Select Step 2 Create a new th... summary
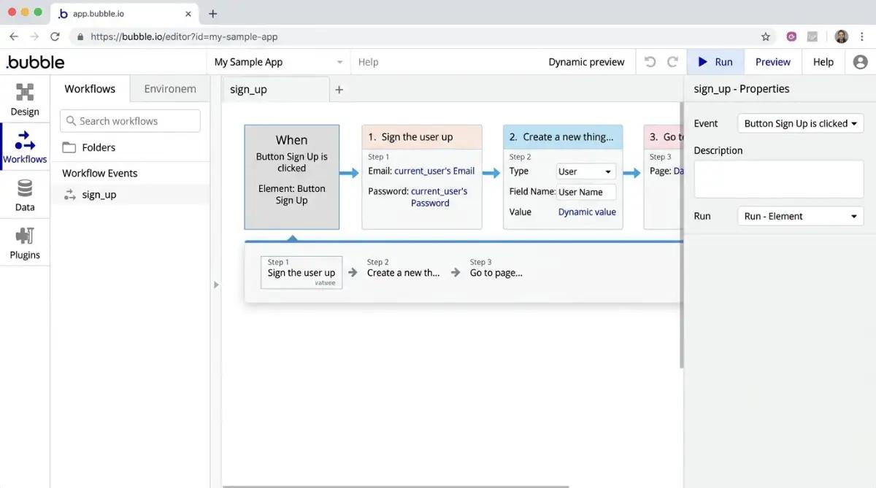This screenshot has height=488, width=876. pyautogui.click(x=403, y=268)
